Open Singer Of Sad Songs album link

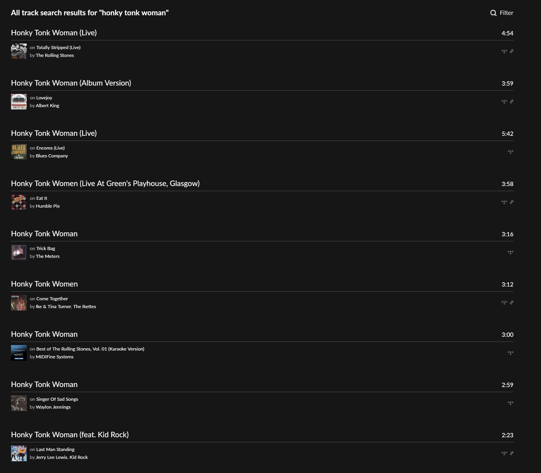tap(57, 399)
